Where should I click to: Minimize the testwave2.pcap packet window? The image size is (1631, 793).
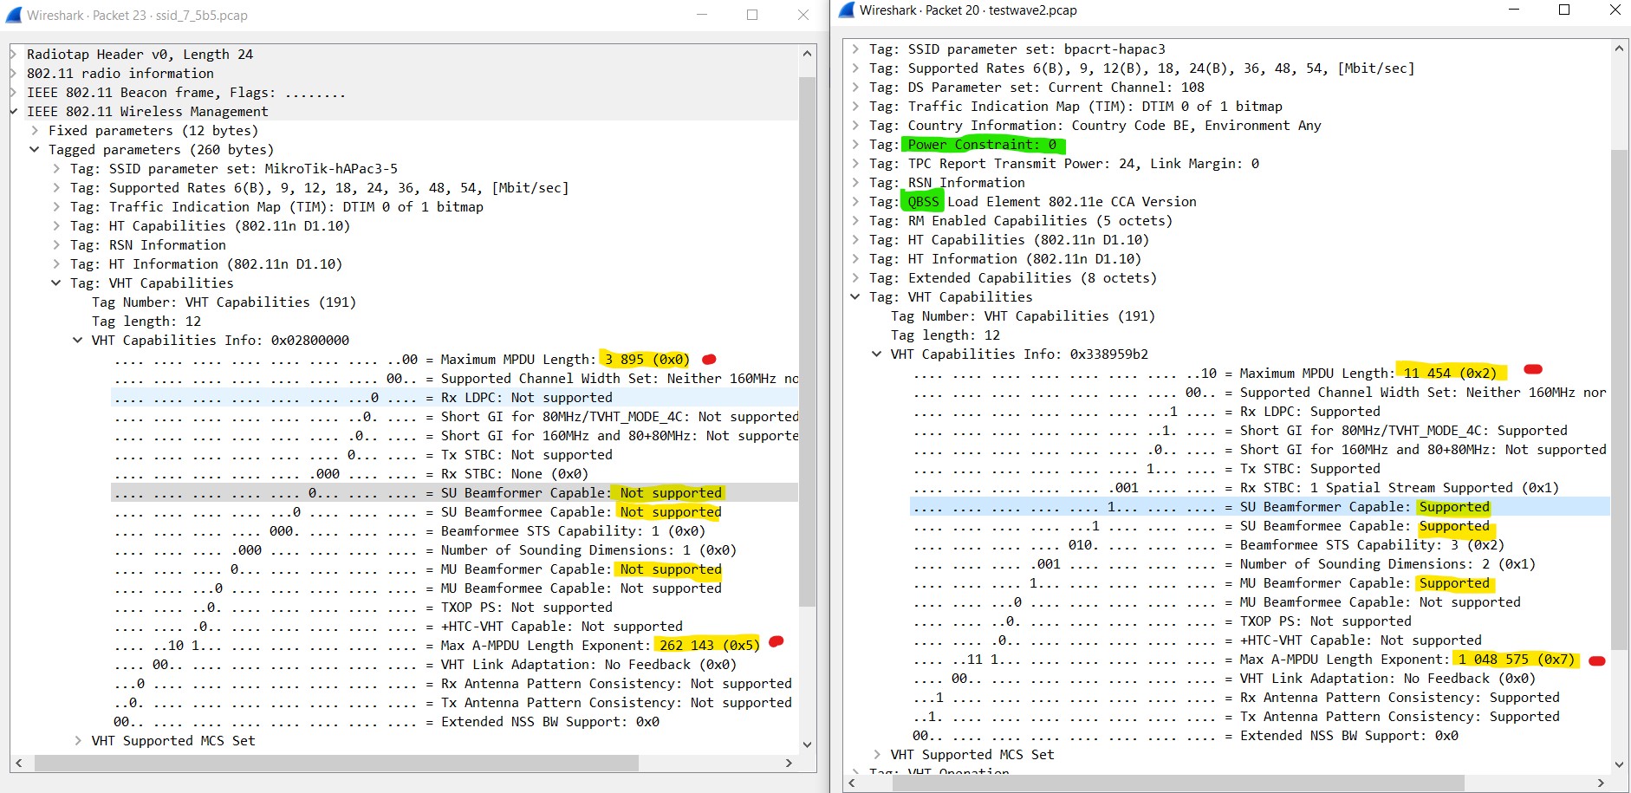point(1514,10)
